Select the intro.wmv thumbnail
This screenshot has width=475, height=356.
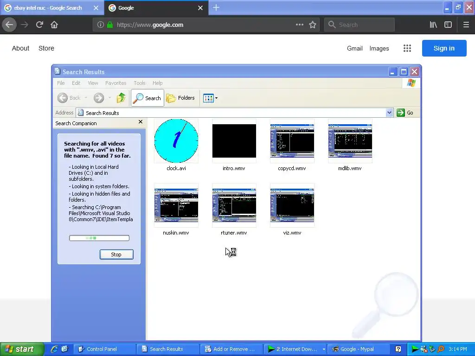234,141
